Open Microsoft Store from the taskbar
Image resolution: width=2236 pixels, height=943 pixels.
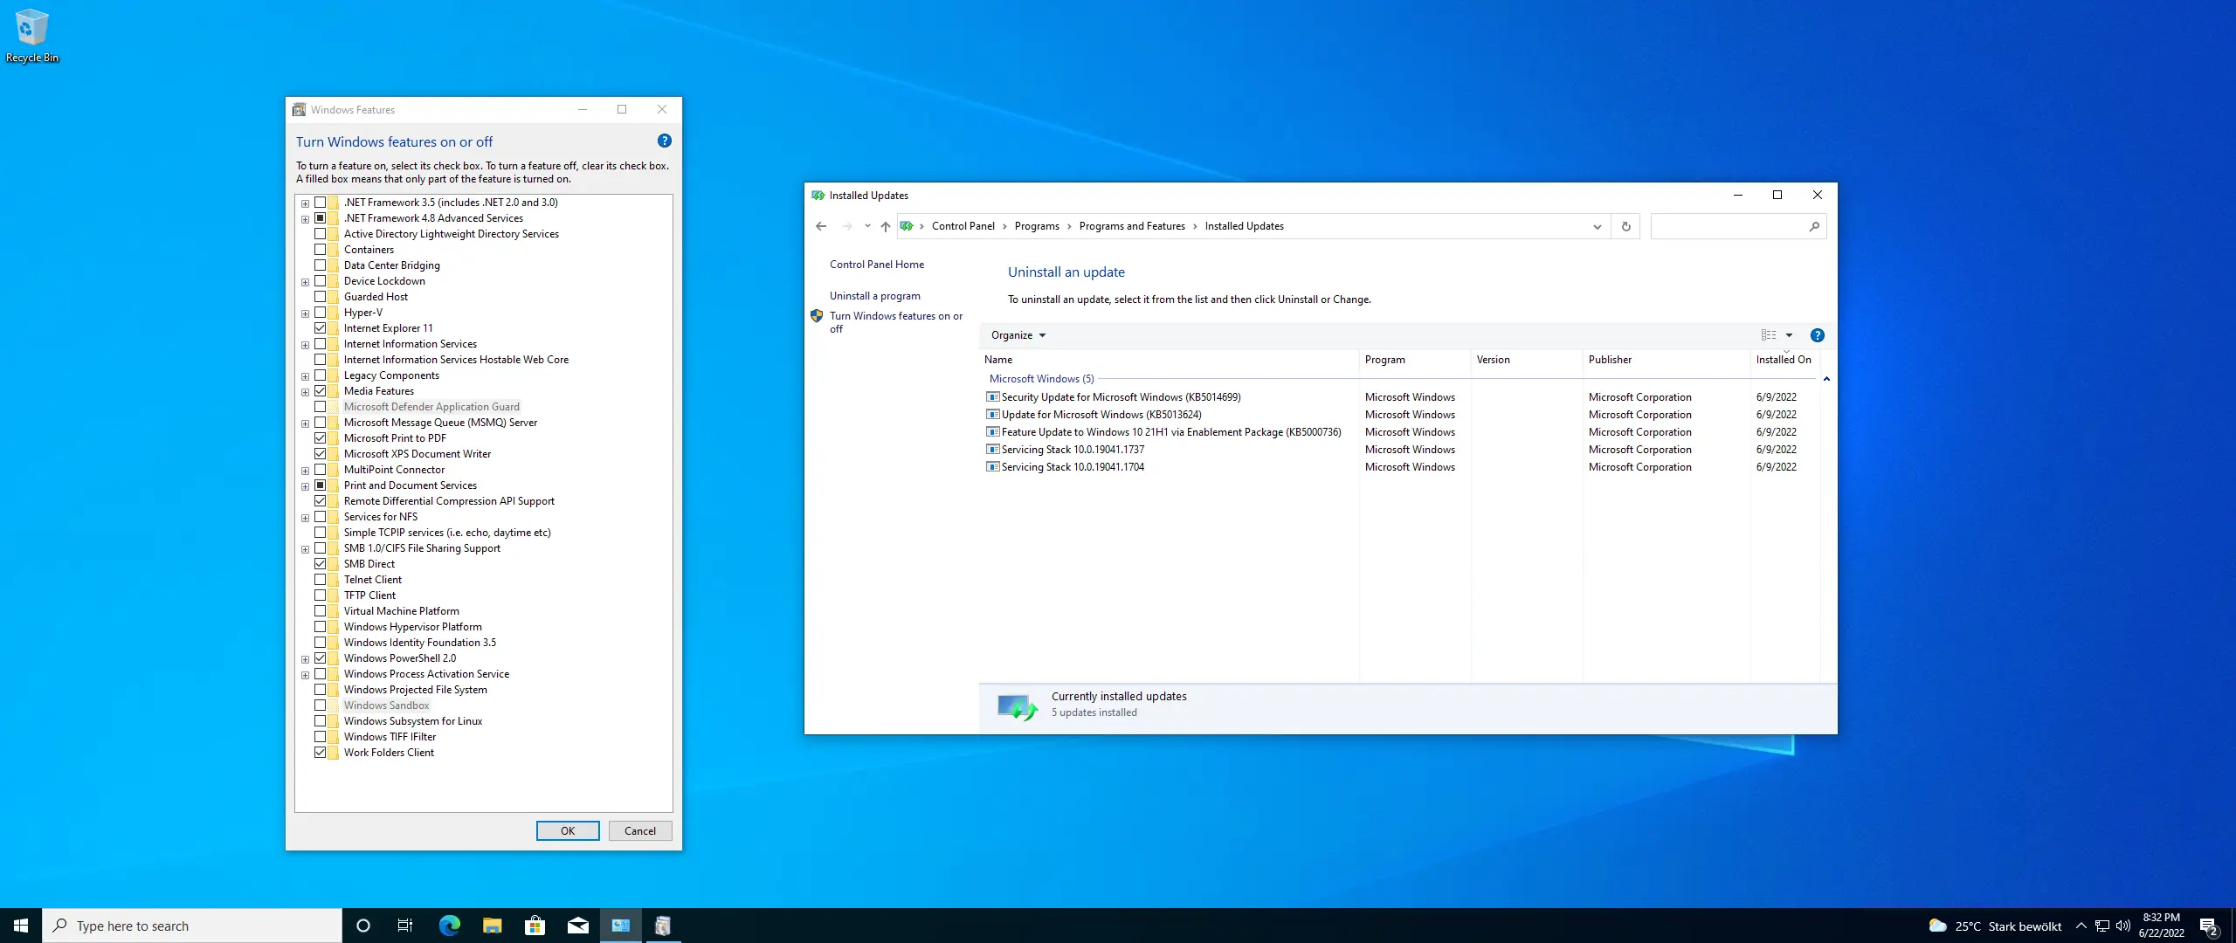coord(535,926)
